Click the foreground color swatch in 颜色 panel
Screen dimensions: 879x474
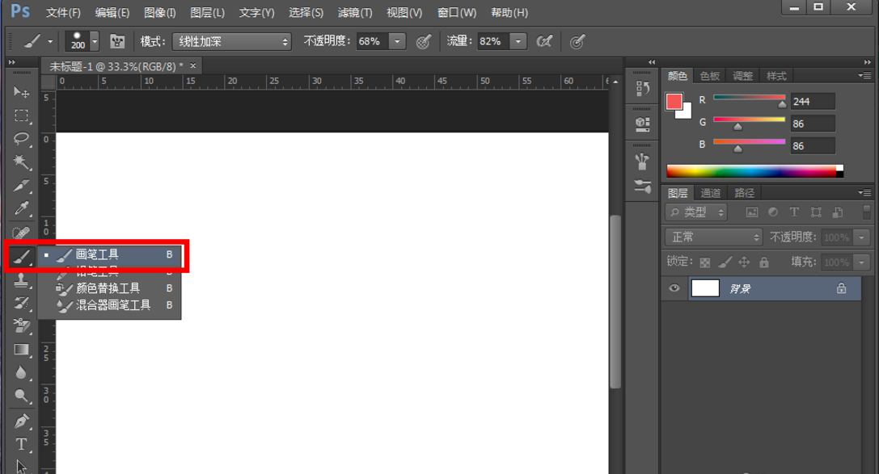coord(674,102)
